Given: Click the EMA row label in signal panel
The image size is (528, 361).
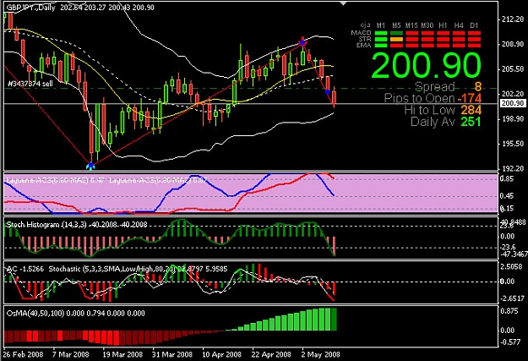Looking at the screenshot, I should [x=363, y=45].
